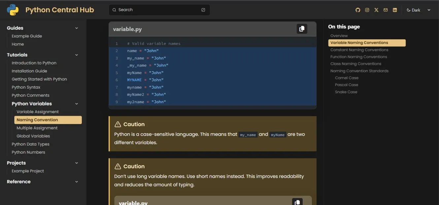Click code line MYNAME = "John"
Image resolution: width=439 pixels, height=205 pixels.
(x=145, y=80)
